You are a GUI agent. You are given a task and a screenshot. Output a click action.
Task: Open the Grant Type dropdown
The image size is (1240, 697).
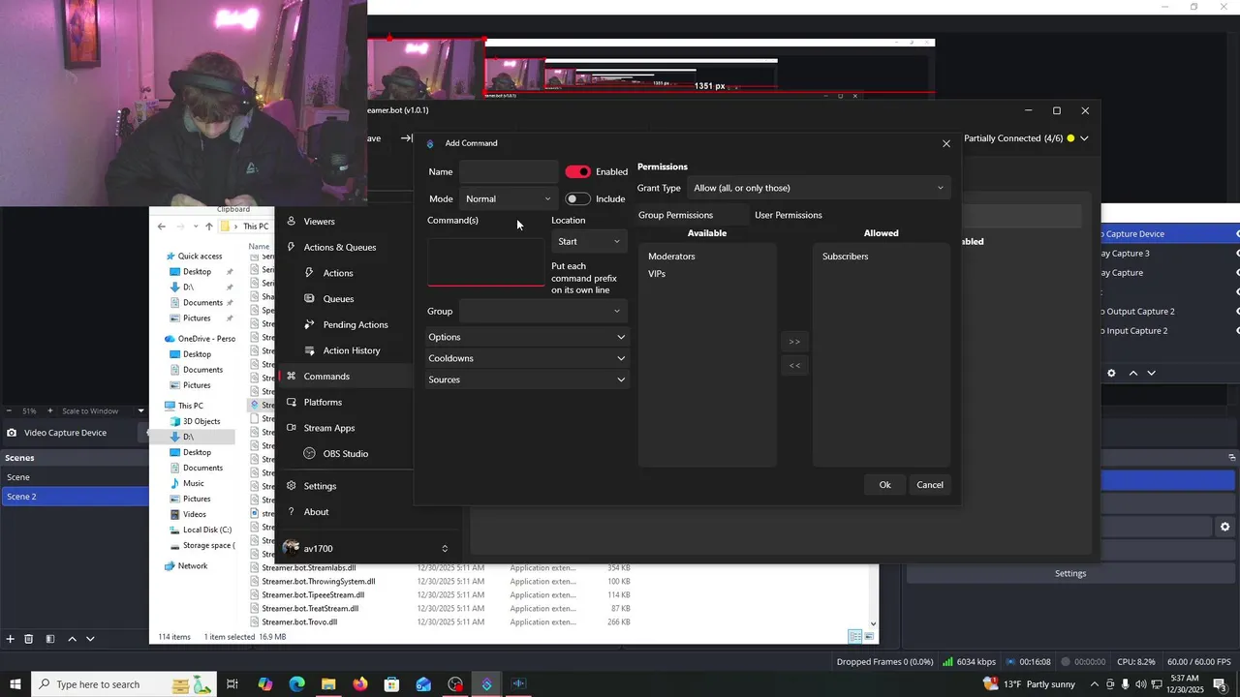click(x=820, y=188)
